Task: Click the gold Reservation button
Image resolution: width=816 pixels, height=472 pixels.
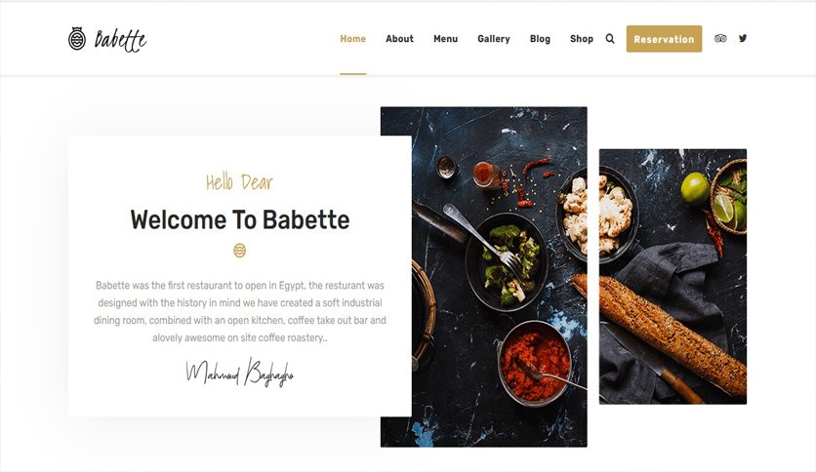Action: point(664,39)
